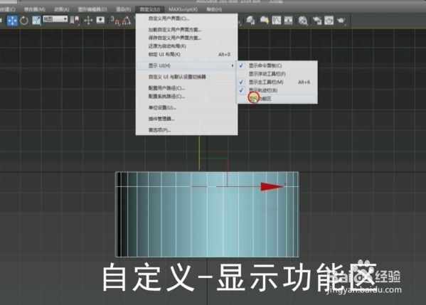Image resolution: width=426 pixels, height=305 pixels.
Task: Click the Use Pivot Point Center icon
Action: [75, 21]
